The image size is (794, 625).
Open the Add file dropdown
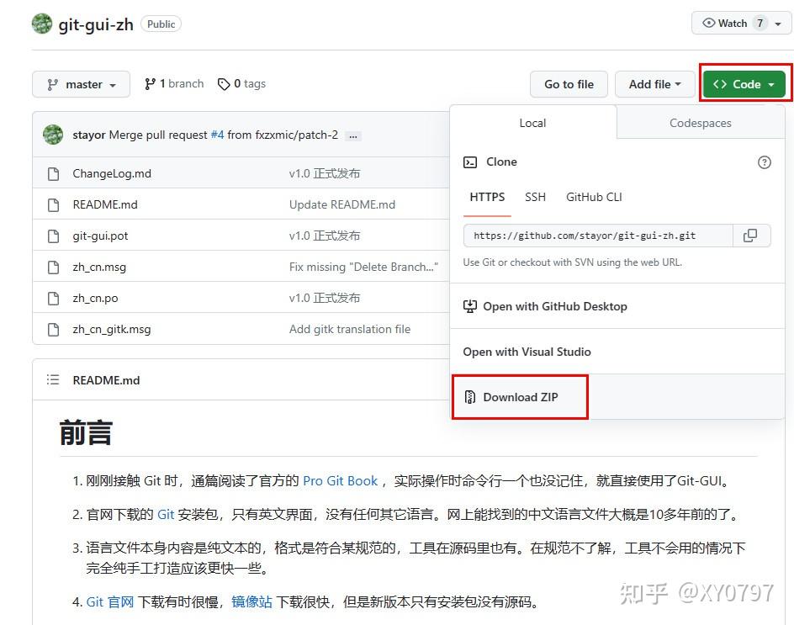[655, 84]
